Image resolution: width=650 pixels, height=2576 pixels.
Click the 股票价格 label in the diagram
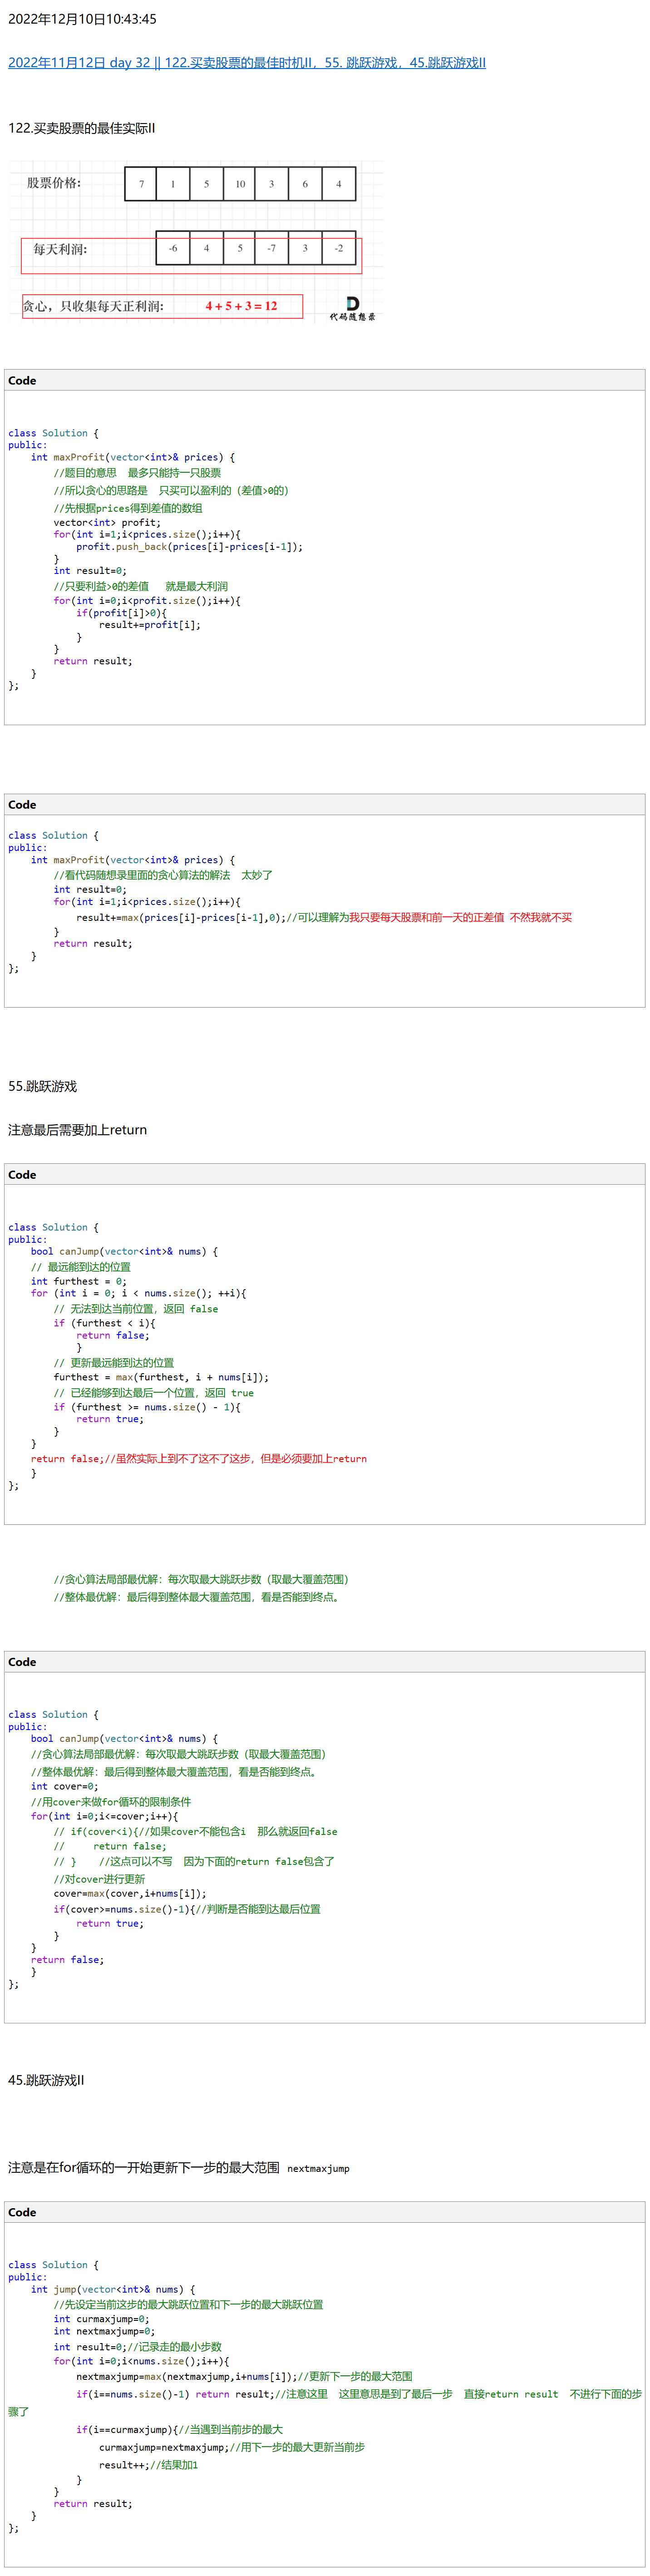pyautogui.click(x=54, y=183)
